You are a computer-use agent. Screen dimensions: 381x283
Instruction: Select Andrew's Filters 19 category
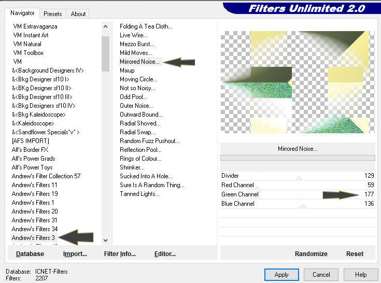35,194
